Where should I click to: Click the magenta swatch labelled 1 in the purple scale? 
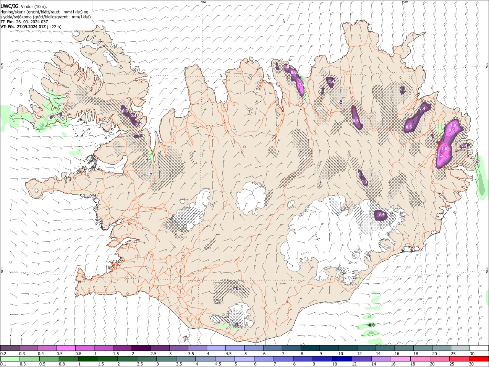click(103, 348)
